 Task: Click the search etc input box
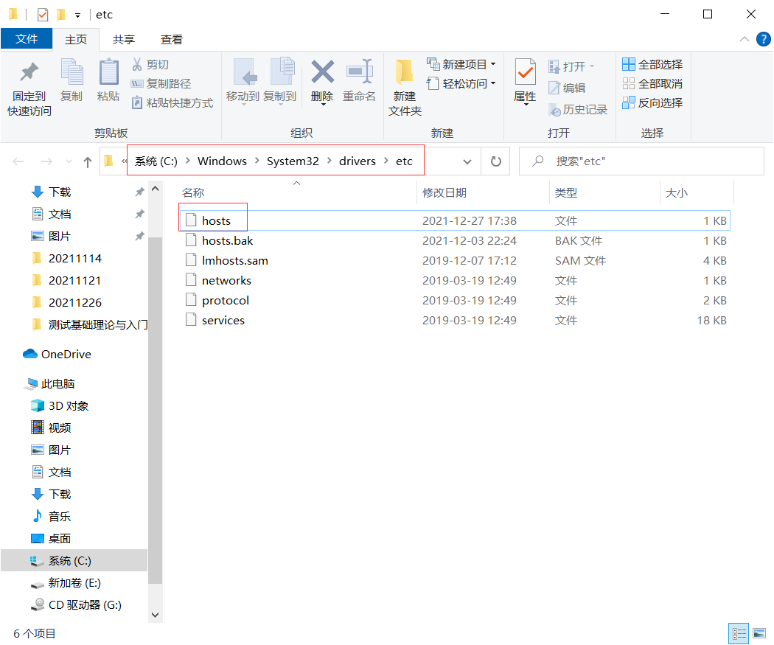649,161
